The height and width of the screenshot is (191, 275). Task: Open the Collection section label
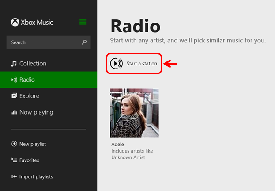coord(33,64)
